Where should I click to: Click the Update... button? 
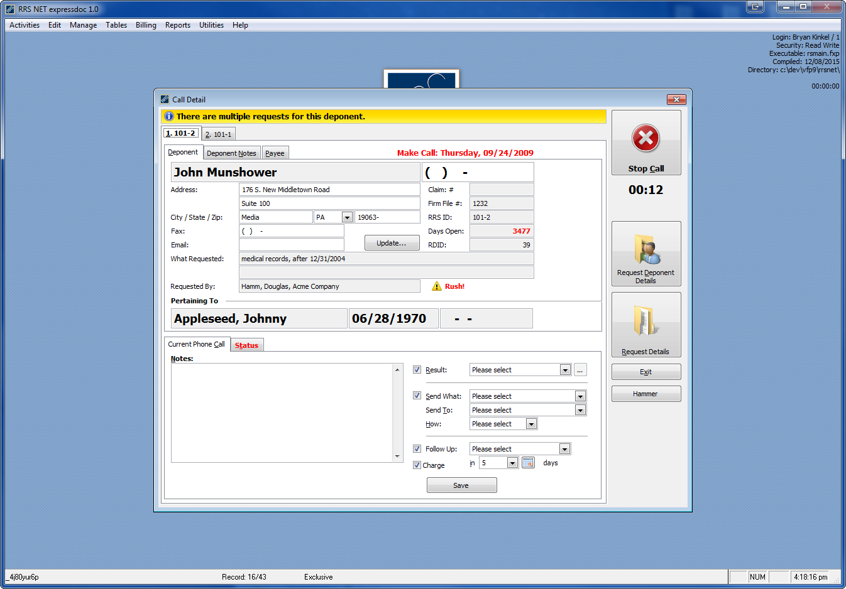[x=392, y=243]
